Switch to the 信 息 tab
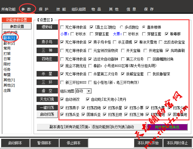Image resolution: width=193 pixels, height=149 pixels. coord(131,9)
